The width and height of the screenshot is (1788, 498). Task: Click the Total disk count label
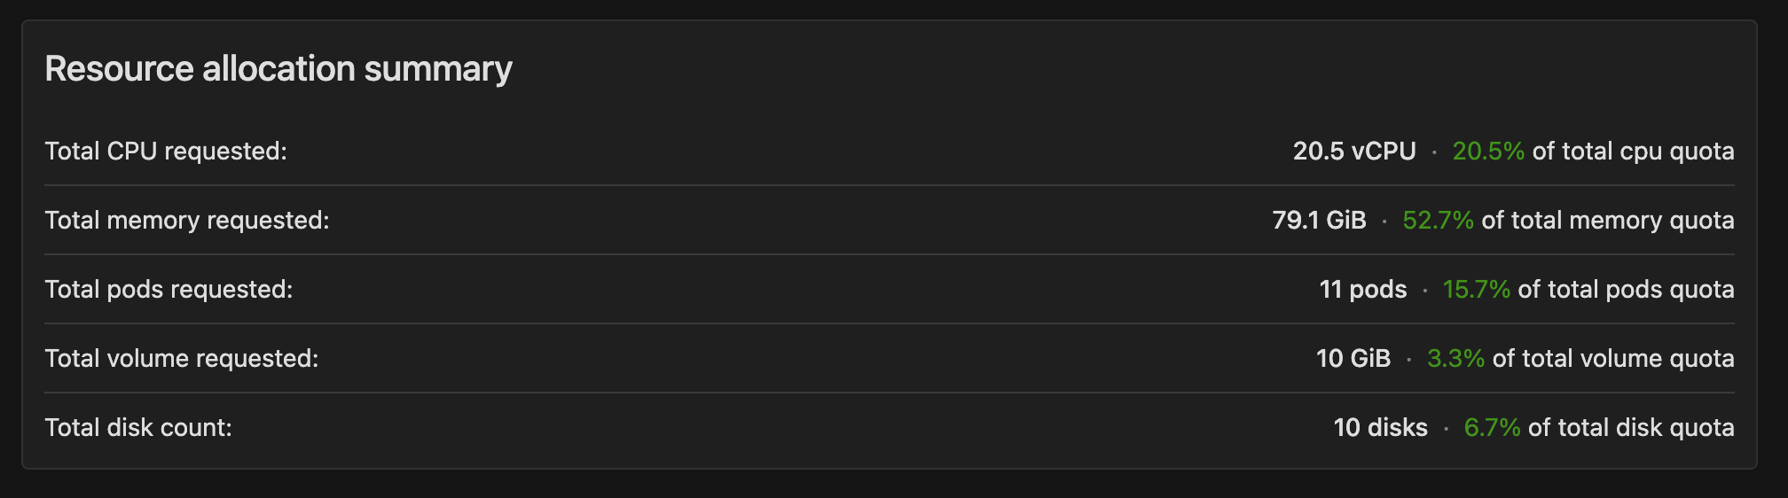tap(138, 428)
